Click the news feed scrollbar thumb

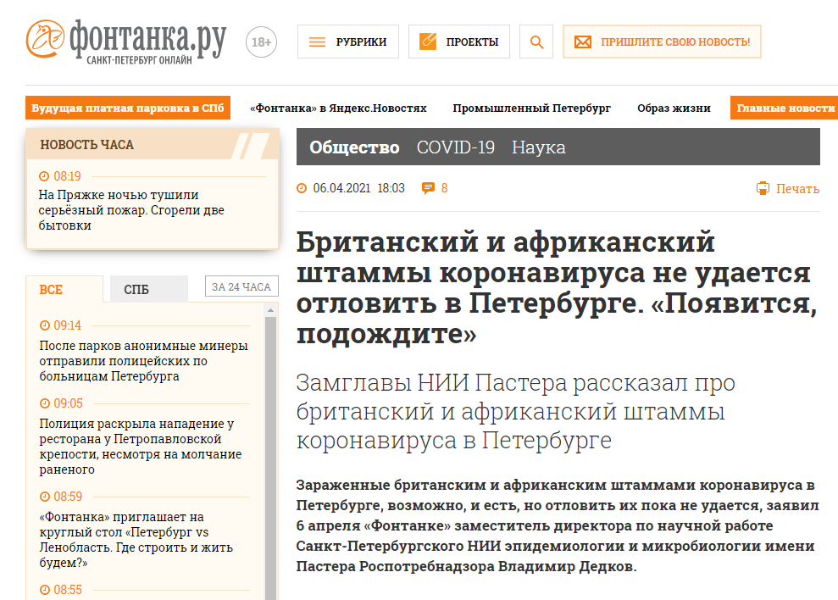tap(270, 458)
